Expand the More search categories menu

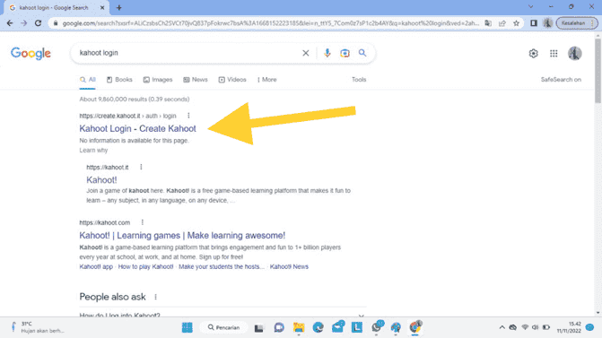(266, 80)
